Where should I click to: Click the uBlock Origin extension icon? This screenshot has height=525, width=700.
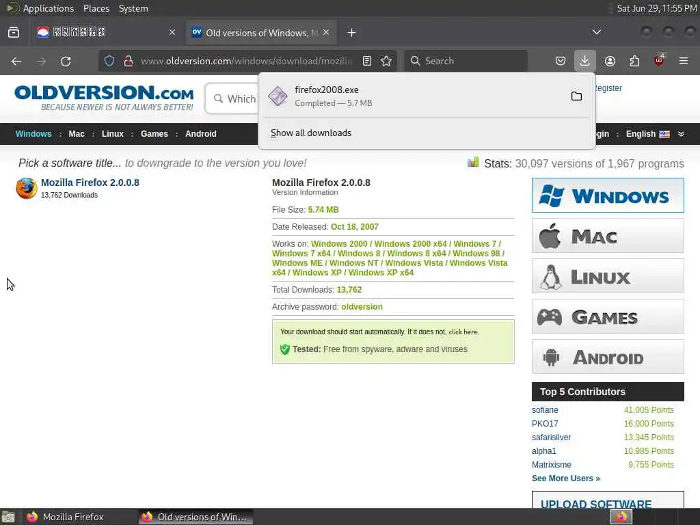(x=659, y=60)
